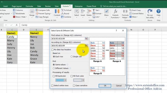Click the Find values in range field
Image resolution: width=167 pixels, height=93 pixels.
(68, 38)
